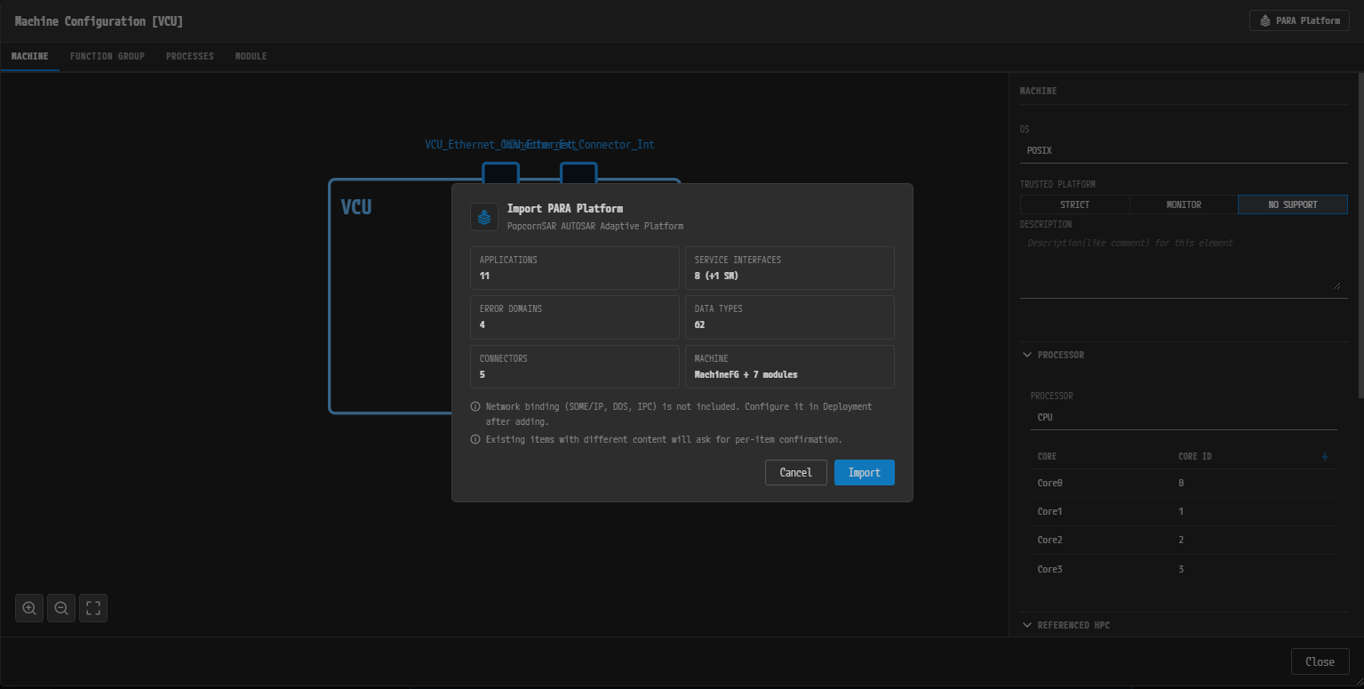Go to the PROCESSES tab
Viewport: 1364px width, 689px height.
coord(190,56)
